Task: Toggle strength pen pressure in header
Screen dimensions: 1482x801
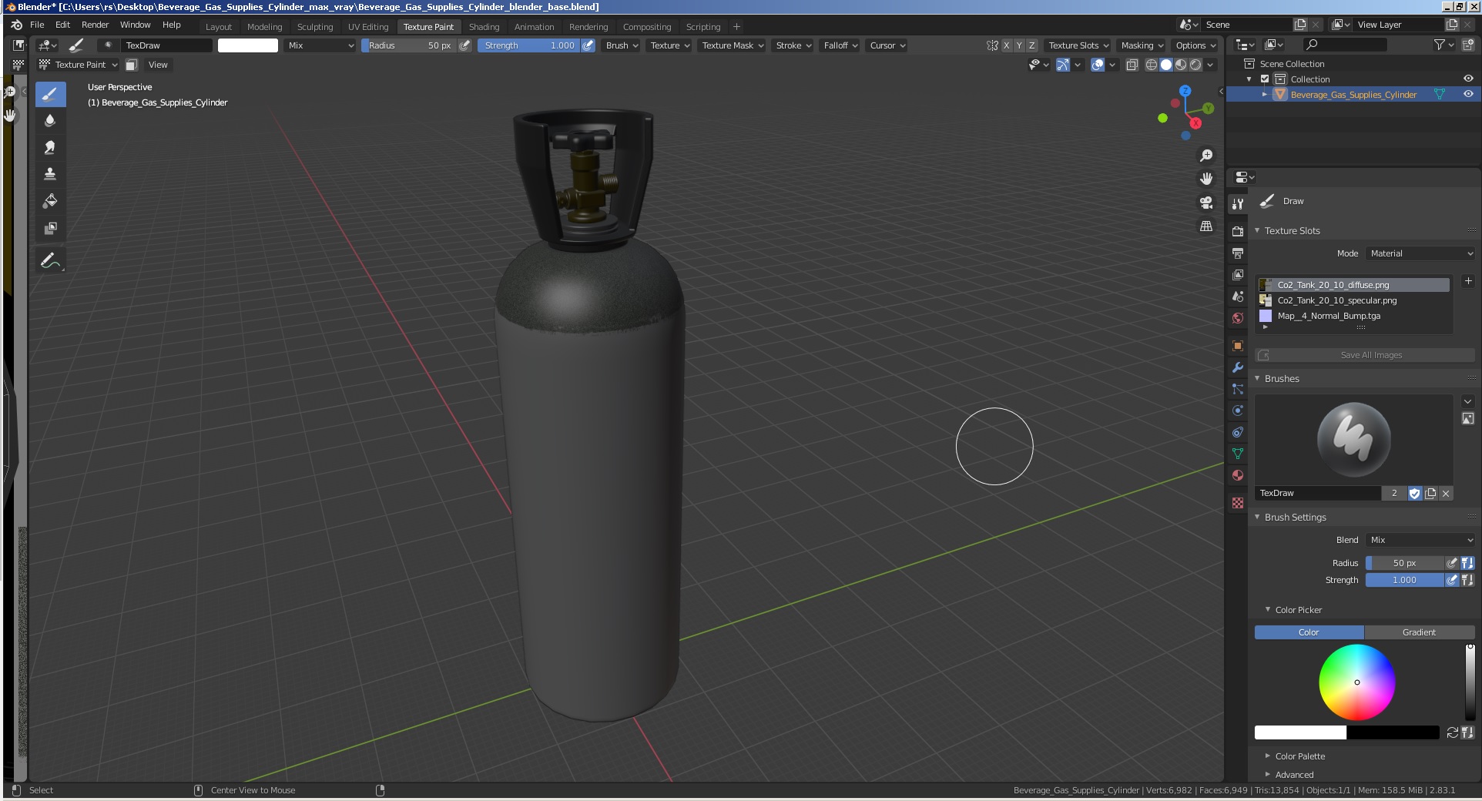Action: point(588,45)
